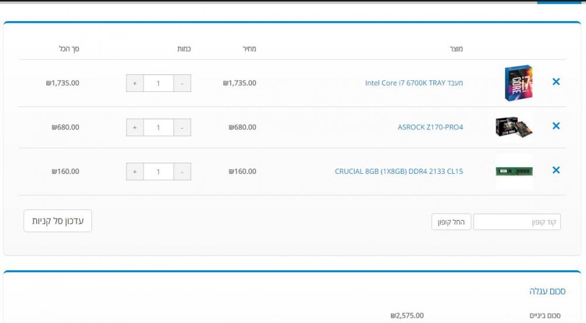Select the ₪1,735.00 price in מחיר column
Screen dimensions: 586x323
coord(240,83)
